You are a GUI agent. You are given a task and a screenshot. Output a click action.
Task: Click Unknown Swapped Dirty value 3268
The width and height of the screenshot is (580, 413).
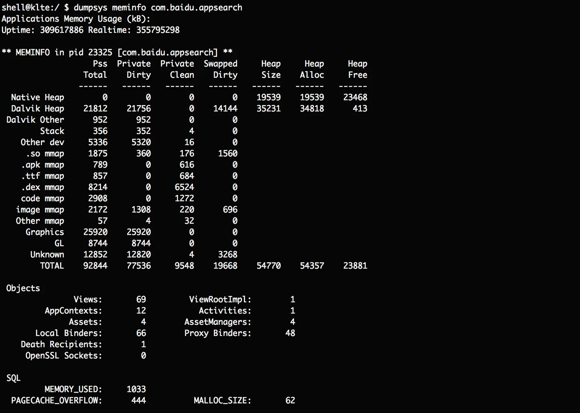[228, 255]
